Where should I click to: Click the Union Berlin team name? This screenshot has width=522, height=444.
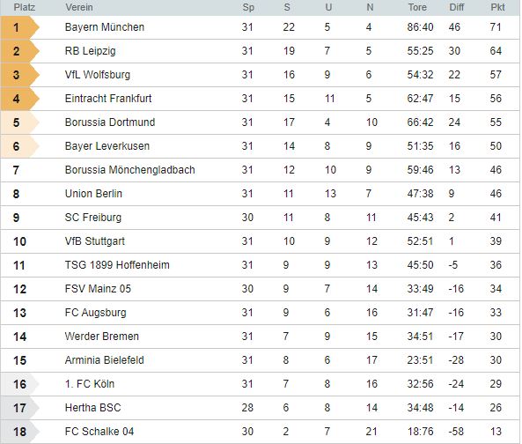coord(93,194)
